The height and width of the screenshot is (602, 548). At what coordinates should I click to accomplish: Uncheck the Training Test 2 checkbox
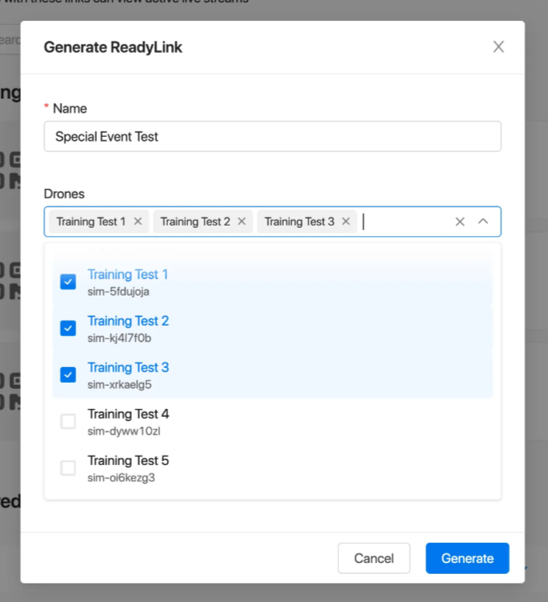click(68, 328)
